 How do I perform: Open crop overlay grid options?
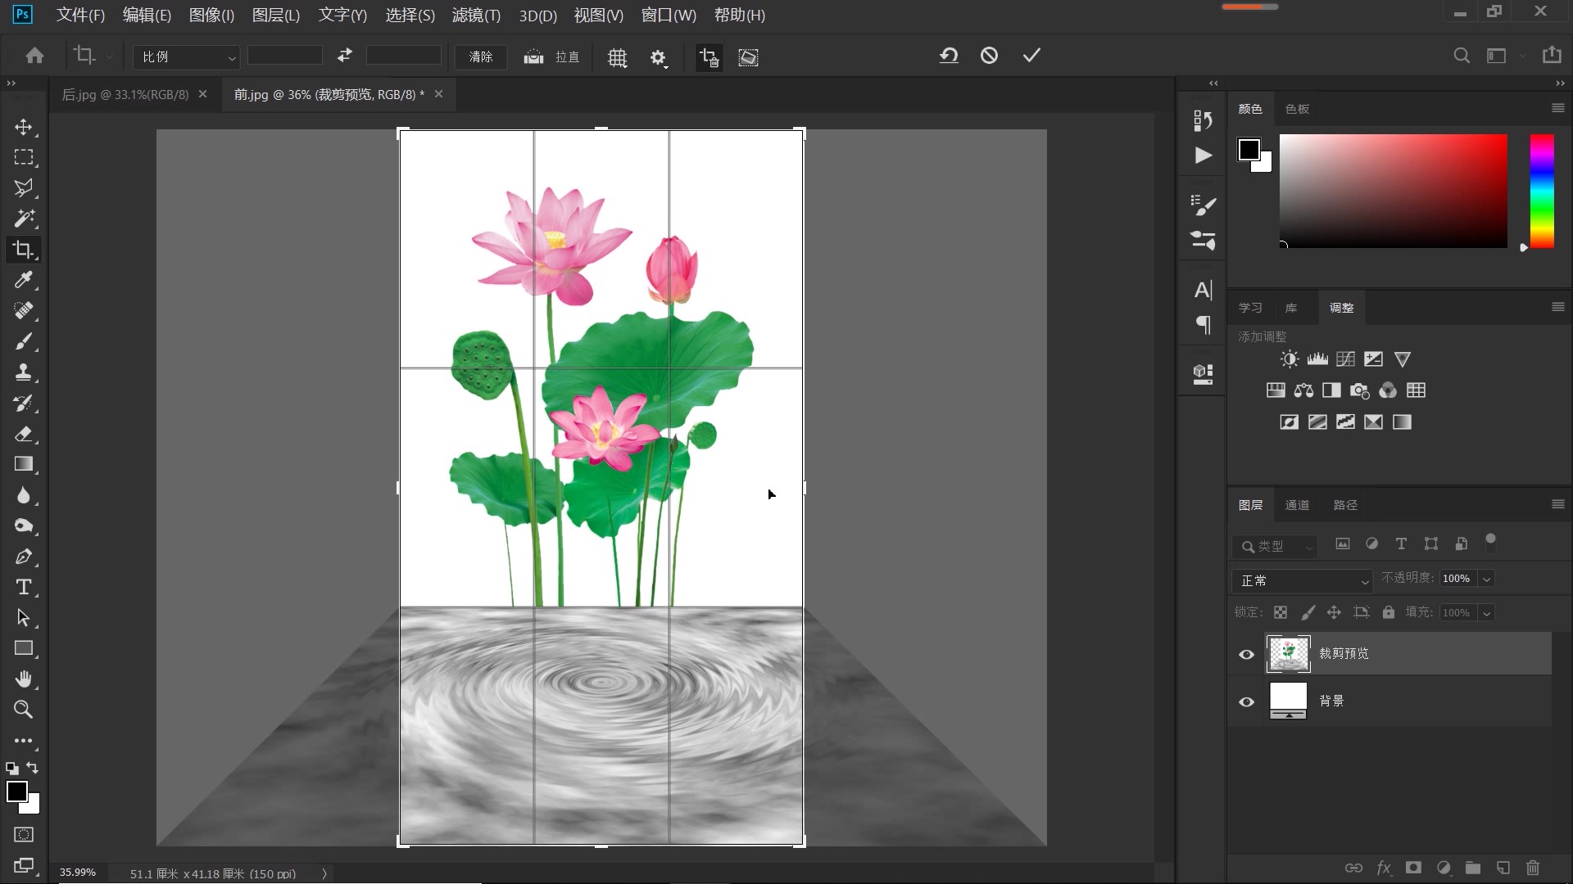point(618,57)
